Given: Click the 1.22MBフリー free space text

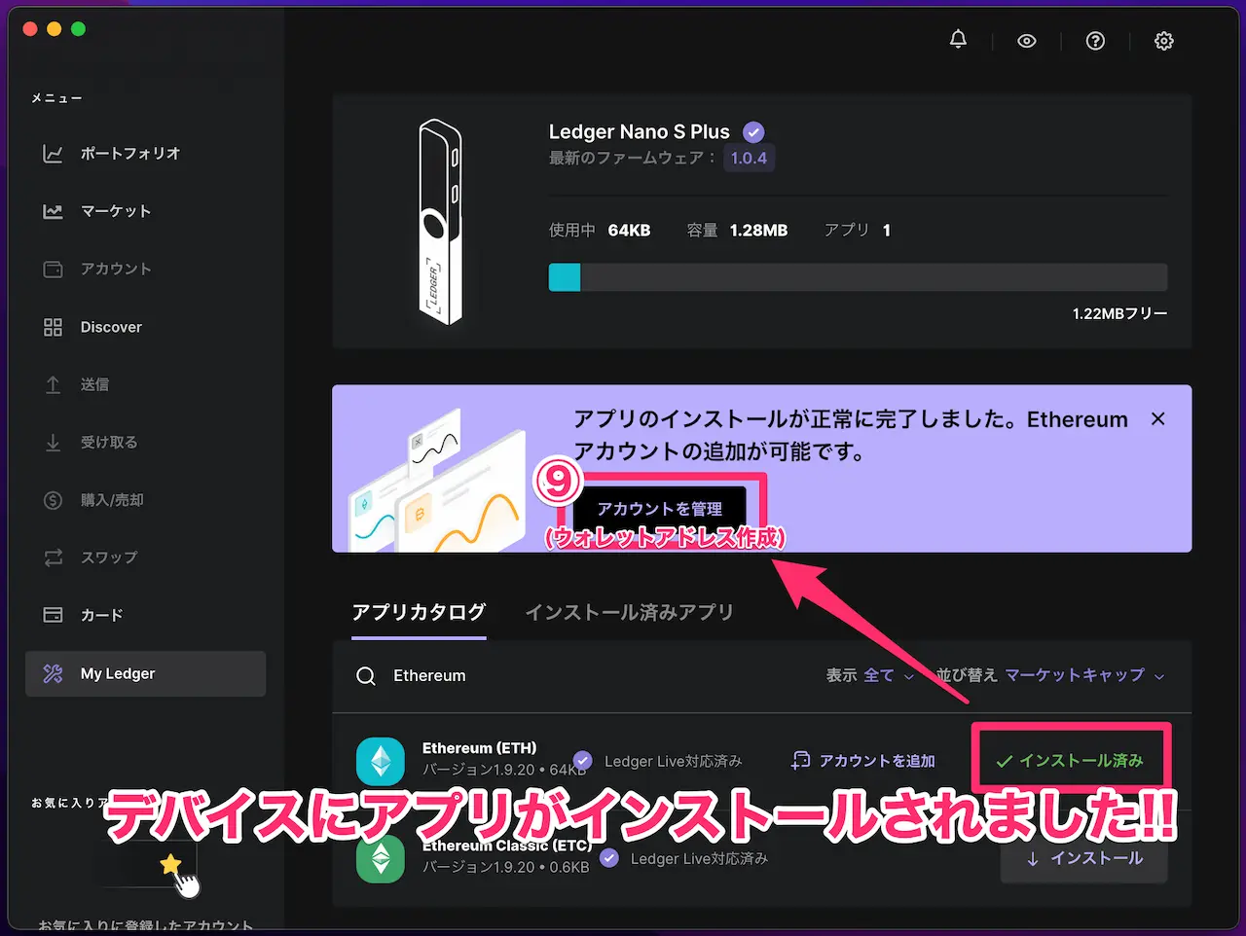Looking at the screenshot, I should pyautogui.click(x=1119, y=313).
